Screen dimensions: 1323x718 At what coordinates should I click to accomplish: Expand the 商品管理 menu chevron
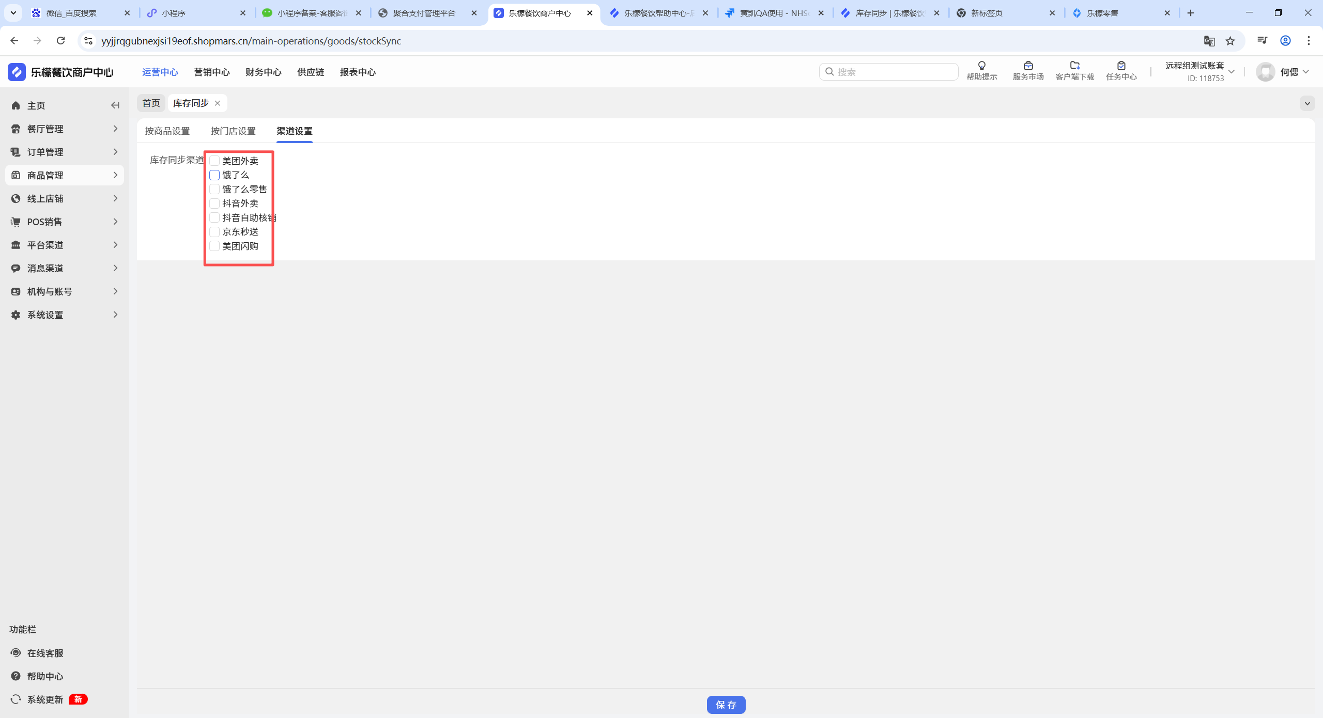tap(115, 175)
